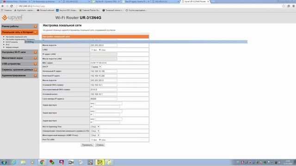
Task: Open the Сервисы bookmark
Action: point(6,10)
